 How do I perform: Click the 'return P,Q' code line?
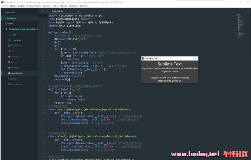(62, 79)
